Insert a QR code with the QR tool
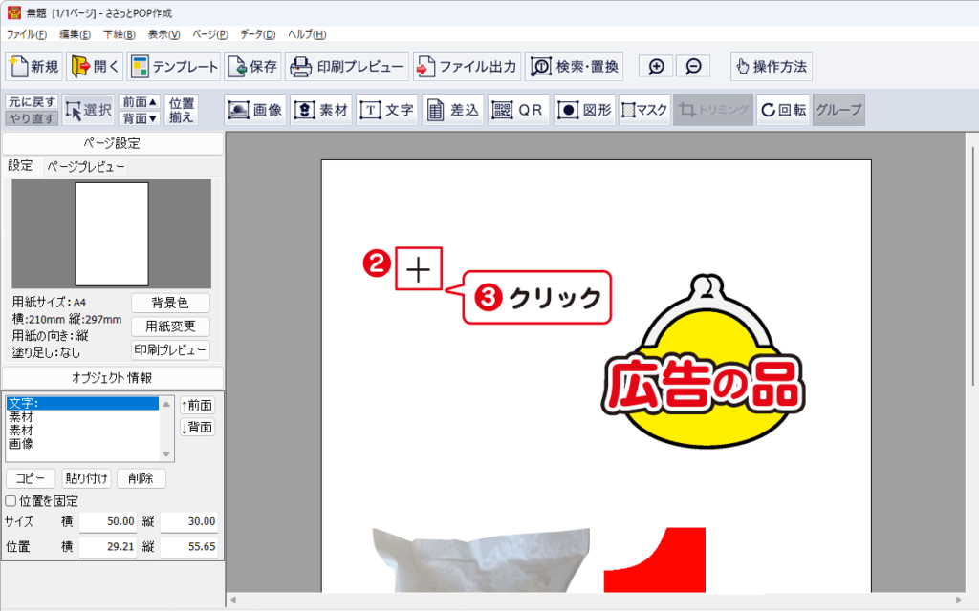 click(518, 110)
